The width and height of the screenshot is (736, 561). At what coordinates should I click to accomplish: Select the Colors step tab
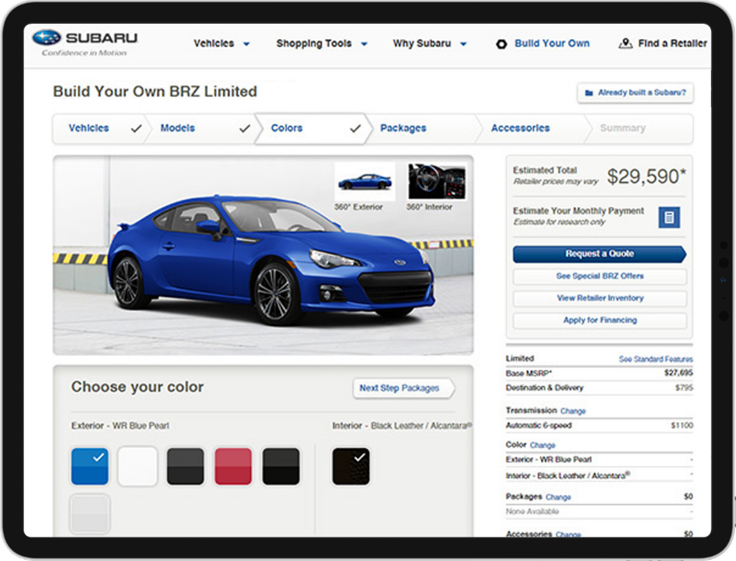(313, 128)
